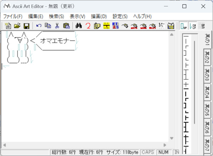Switch to the 其の5 palette tab

tap(207, 110)
